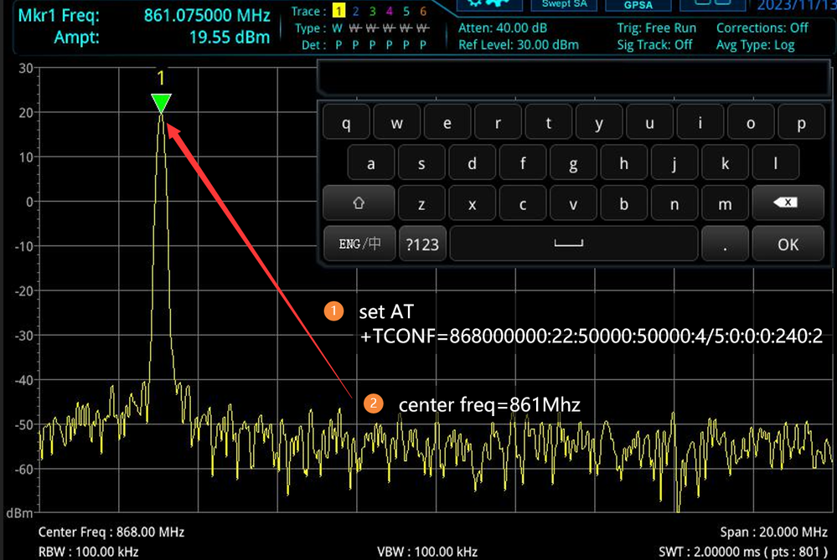Select Trace 6 orange number
This screenshot has height=560, width=837.
click(423, 11)
